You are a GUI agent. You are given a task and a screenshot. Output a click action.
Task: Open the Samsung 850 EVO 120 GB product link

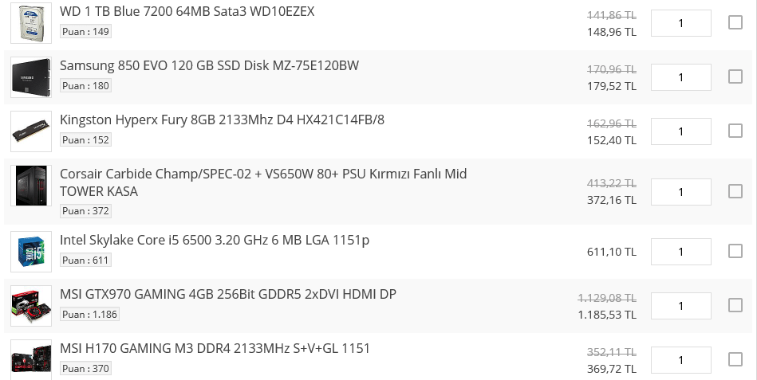pos(209,65)
